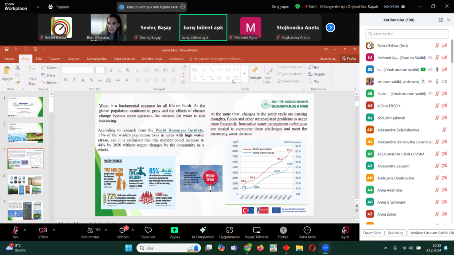Open Beyaz Tahtalar whiteboards
The image size is (454, 255).
coord(256,230)
